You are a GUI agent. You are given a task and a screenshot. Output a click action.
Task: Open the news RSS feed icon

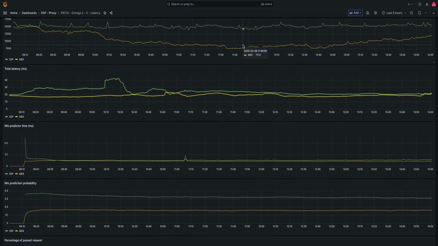click(427, 4)
